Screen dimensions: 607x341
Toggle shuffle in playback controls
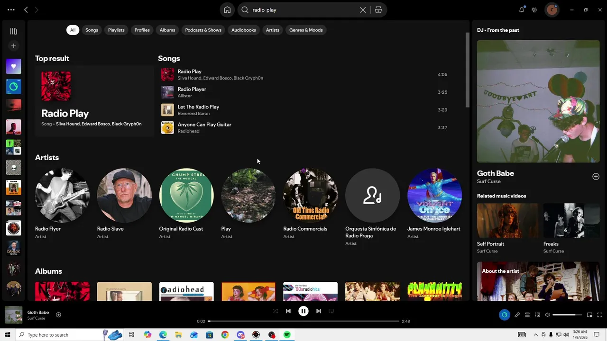(276, 311)
